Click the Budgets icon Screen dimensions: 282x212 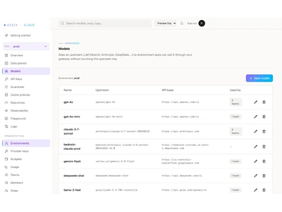click(6, 159)
